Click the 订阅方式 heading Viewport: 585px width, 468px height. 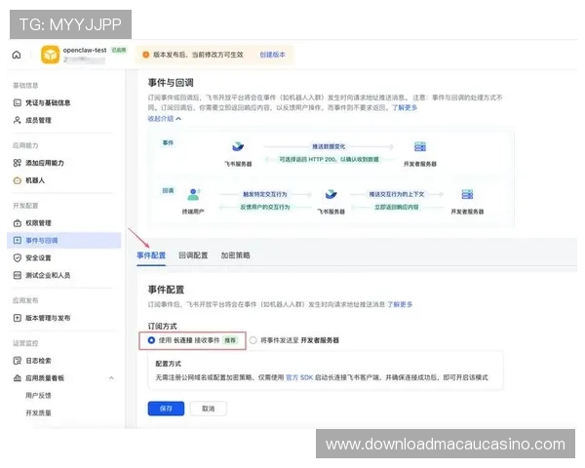pyautogui.click(x=162, y=327)
